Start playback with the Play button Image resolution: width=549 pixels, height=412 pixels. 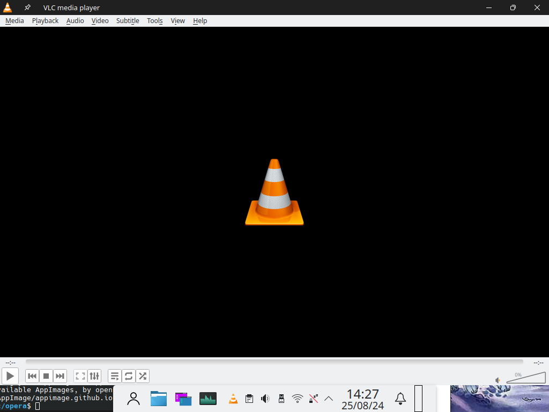pyautogui.click(x=10, y=376)
